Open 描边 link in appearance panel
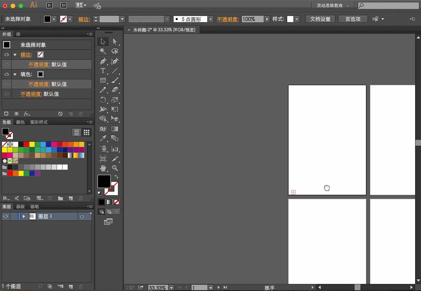This screenshot has width=421, height=291. [x=26, y=55]
